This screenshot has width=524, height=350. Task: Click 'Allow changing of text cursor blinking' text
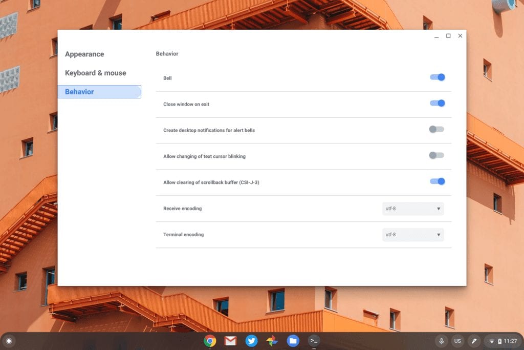coord(204,156)
